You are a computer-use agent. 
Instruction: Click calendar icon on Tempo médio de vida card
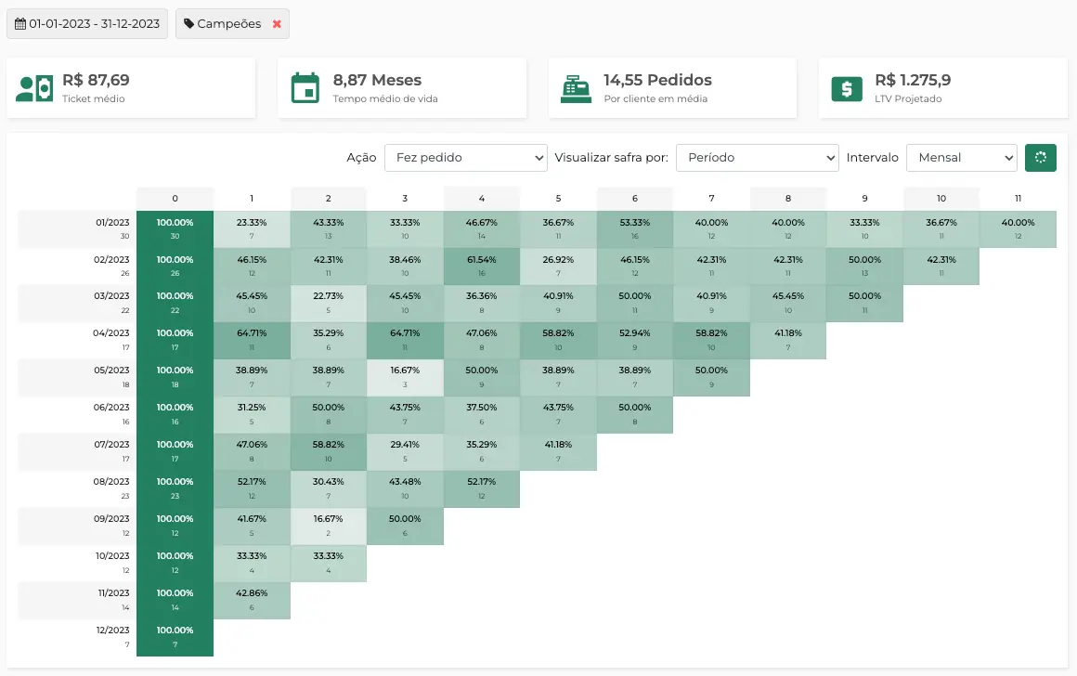306,88
